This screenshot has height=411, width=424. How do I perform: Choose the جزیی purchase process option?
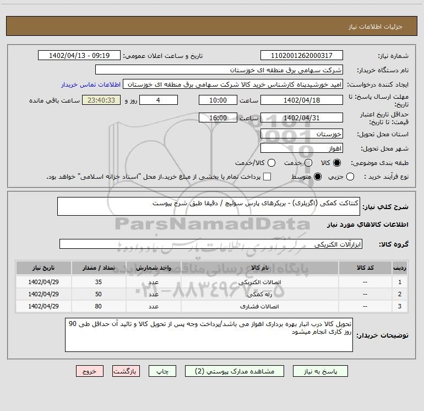[x=351, y=177]
